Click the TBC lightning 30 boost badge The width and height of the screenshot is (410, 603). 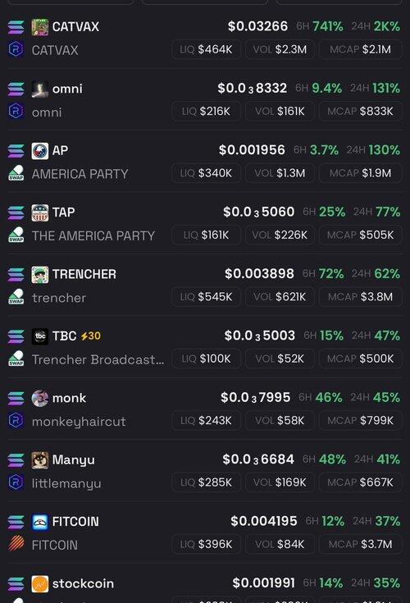(x=91, y=336)
